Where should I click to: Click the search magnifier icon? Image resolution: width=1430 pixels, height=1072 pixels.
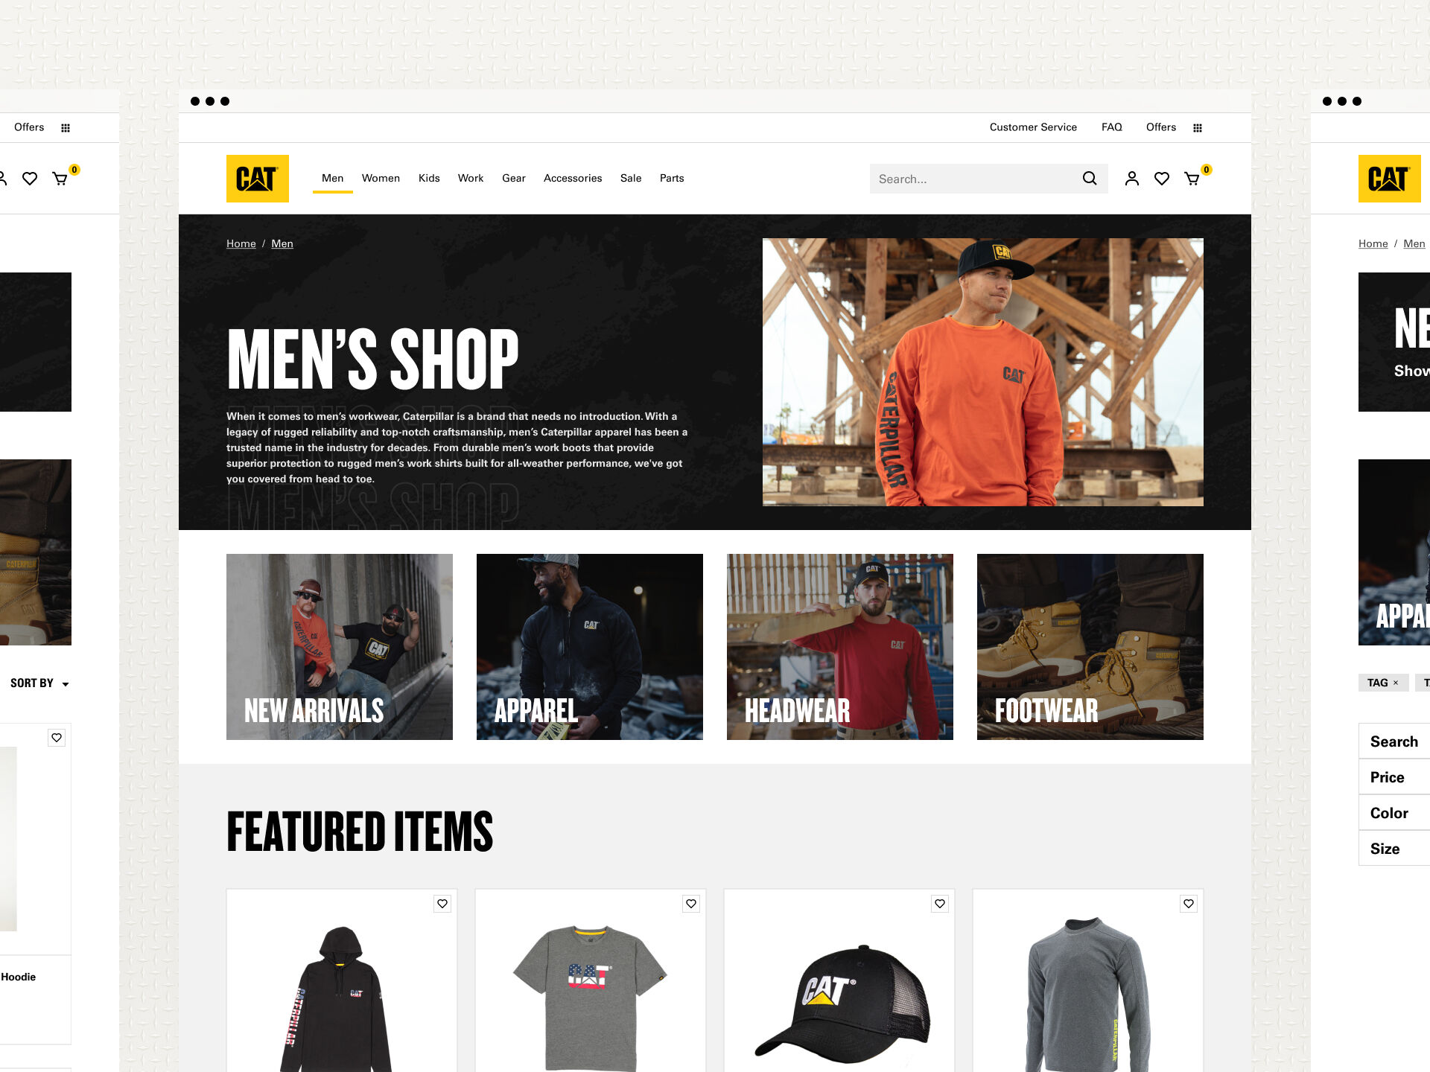pyautogui.click(x=1090, y=179)
